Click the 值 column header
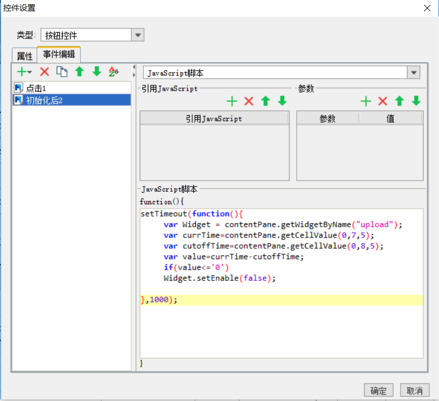Viewport: 439px width, 401px height. 391,118
